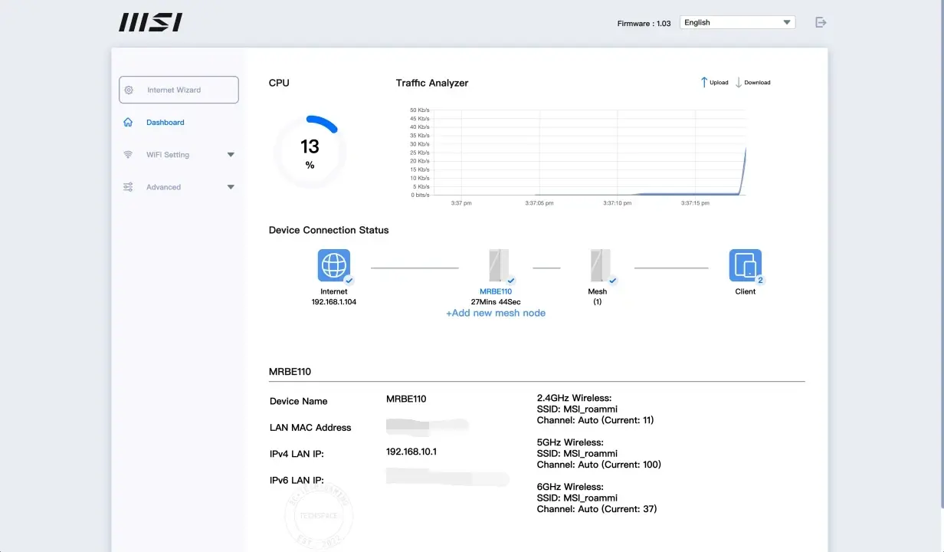The height and width of the screenshot is (552, 944).
Task: Click the Internet globe icon
Action: point(334,265)
